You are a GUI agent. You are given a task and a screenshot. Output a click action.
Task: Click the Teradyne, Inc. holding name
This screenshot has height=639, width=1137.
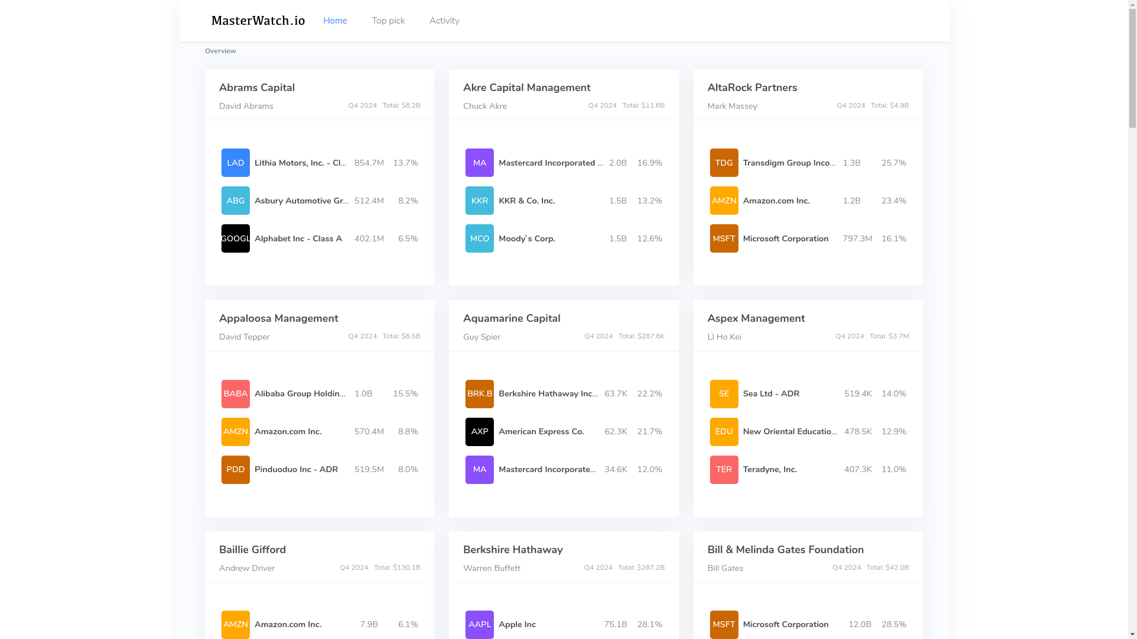point(770,470)
